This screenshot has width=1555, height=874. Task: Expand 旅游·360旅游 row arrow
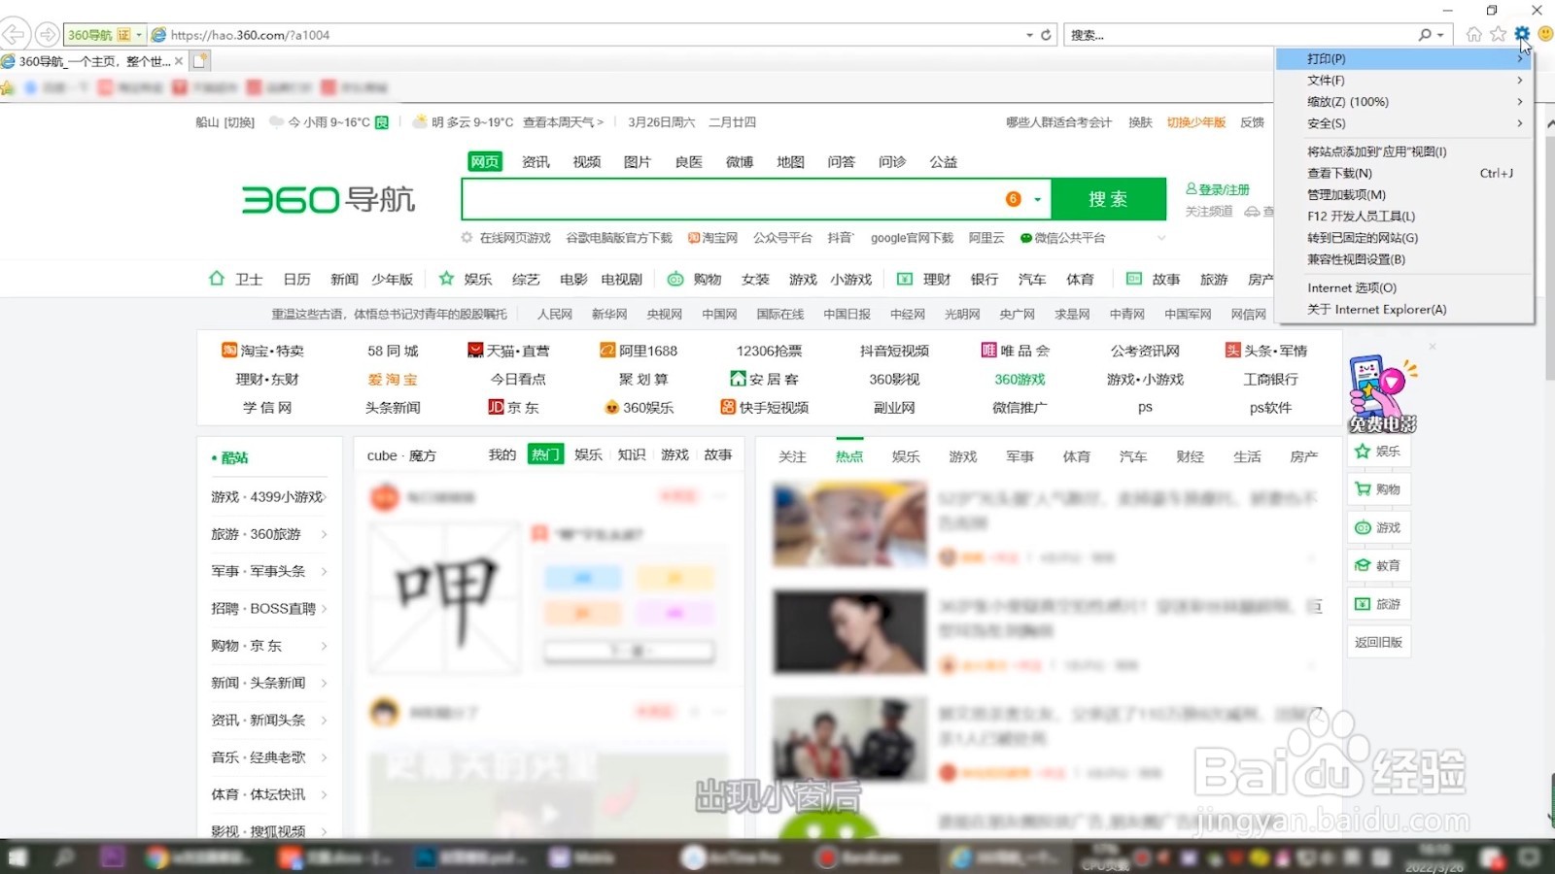click(x=325, y=534)
